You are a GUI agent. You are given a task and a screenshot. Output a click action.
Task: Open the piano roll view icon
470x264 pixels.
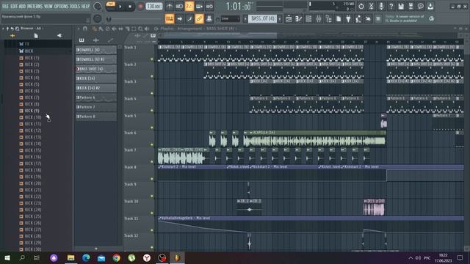click(299, 19)
